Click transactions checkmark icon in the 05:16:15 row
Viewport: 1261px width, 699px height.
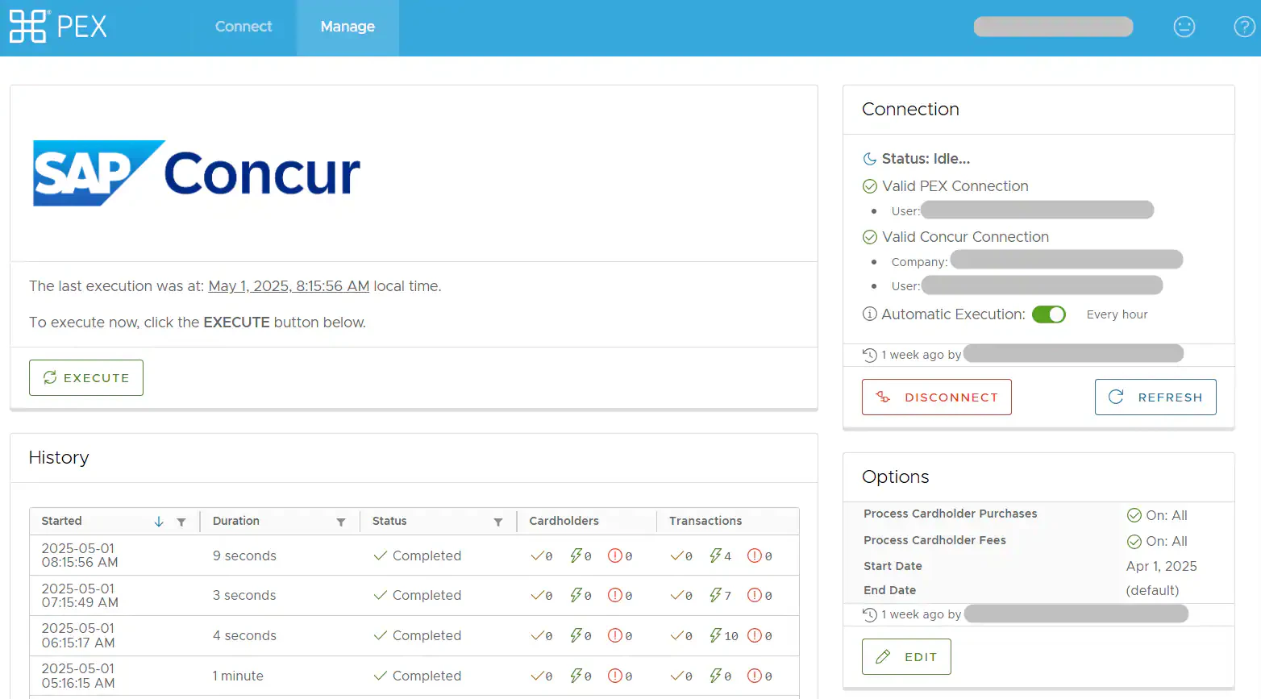(x=676, y=676)
